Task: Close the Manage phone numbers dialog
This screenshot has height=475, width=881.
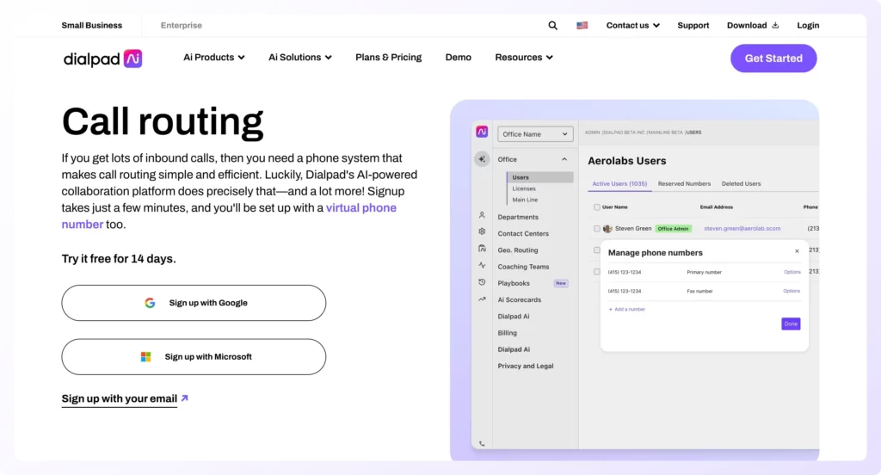Action: pos(797,251)
